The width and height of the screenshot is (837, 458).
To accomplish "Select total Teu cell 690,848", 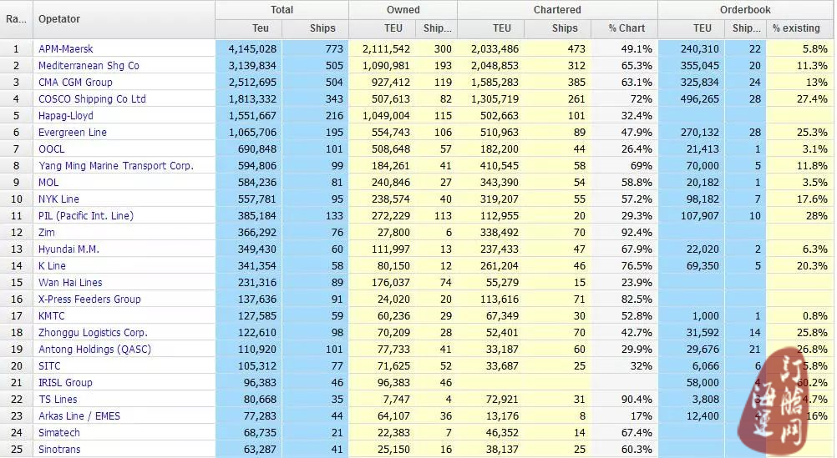I will (x=249, y=149).
